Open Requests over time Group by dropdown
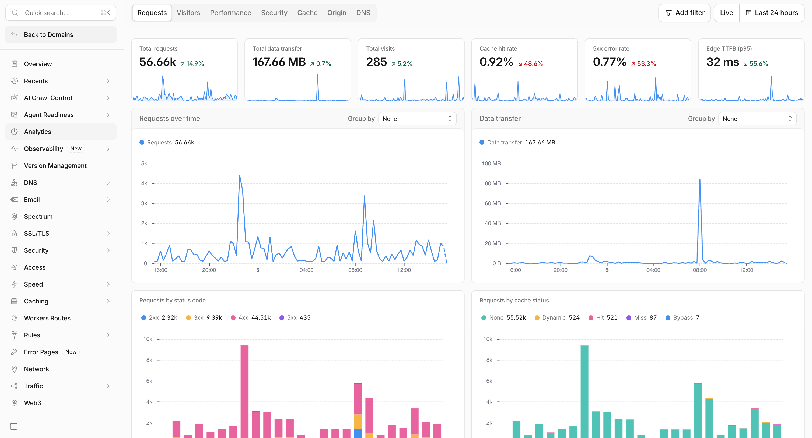 [417, 119]
